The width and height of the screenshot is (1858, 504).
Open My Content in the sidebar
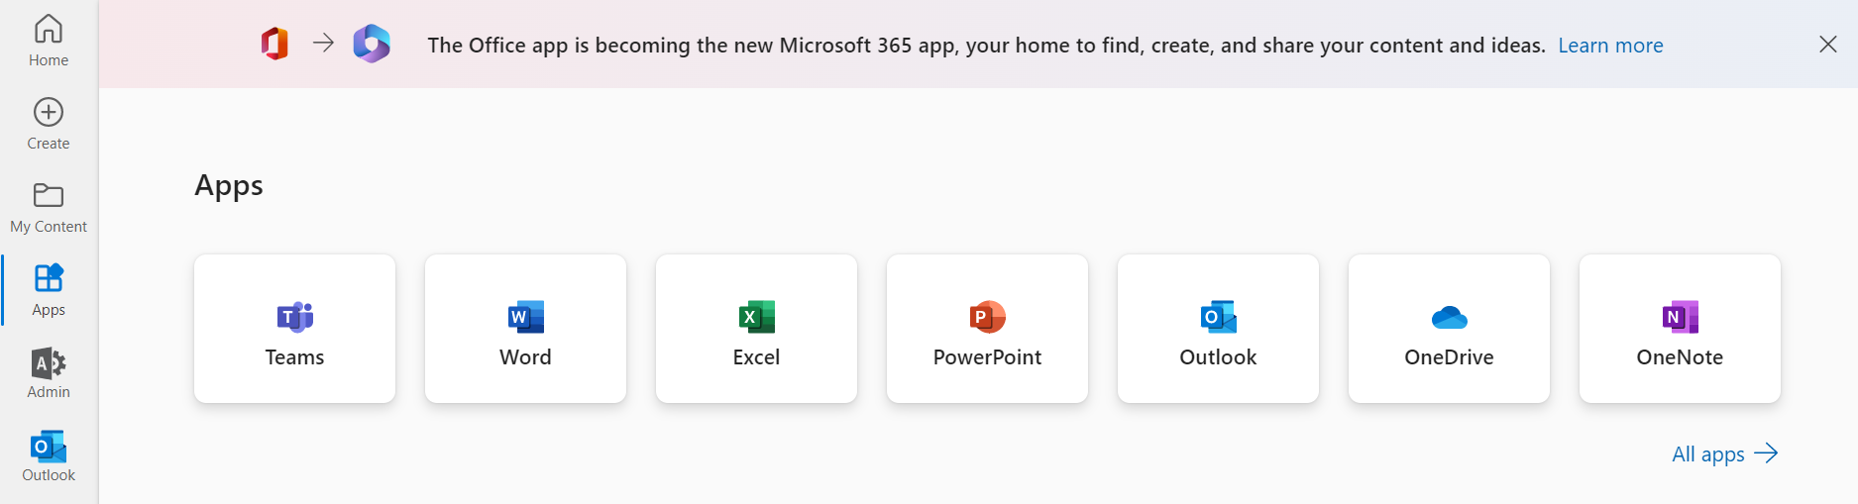pyautogui.click(x=49, y=207)
